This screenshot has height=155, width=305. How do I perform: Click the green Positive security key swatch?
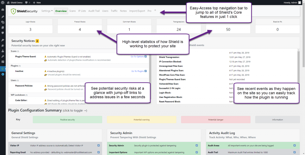67,120
